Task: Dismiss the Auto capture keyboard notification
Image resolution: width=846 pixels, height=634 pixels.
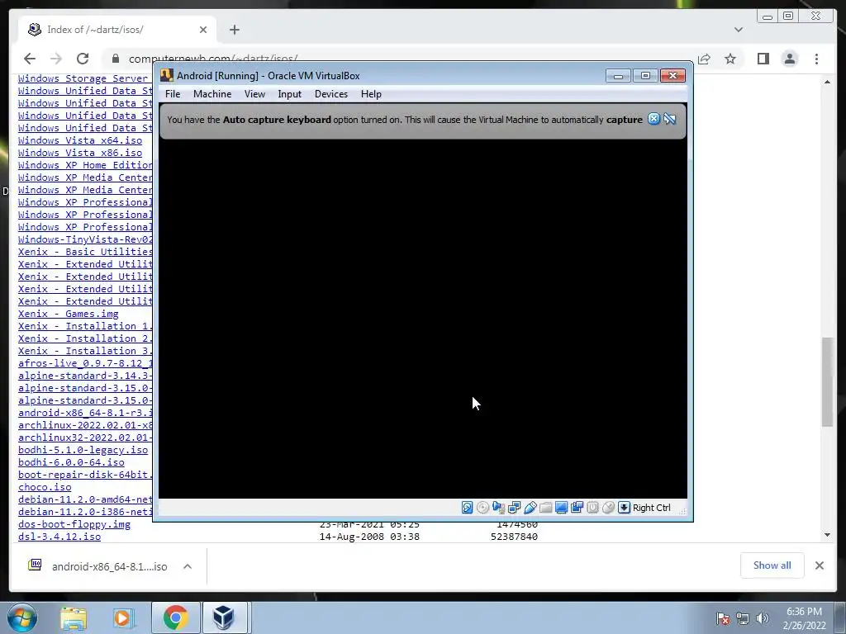Action: click(x=654, y=119)
